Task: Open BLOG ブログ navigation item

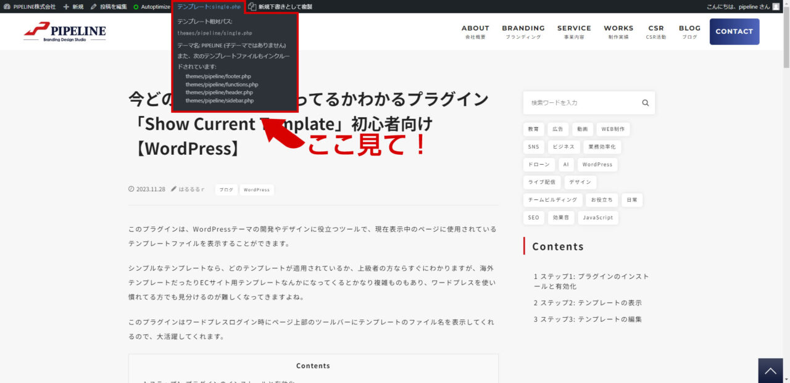Action: [x=689, y=32]
